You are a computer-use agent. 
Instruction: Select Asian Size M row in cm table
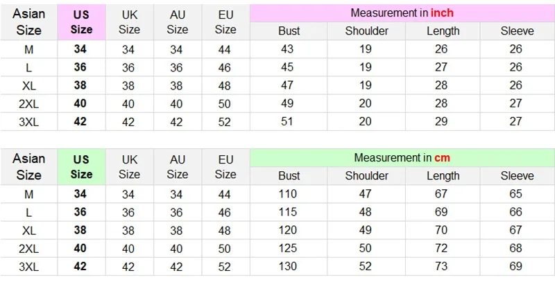point(277,194)
